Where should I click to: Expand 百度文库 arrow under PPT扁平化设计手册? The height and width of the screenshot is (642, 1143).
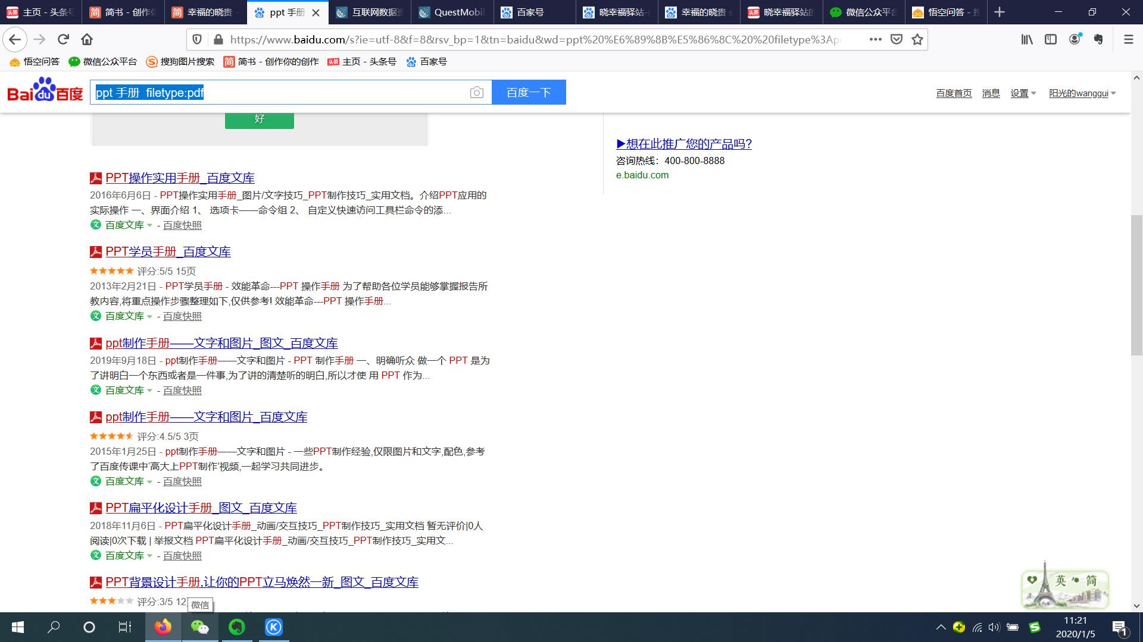pyautogui.click(x=149, y=556)
